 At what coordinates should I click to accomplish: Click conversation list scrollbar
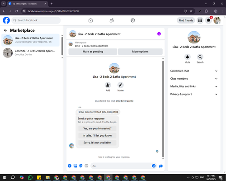click(x=62, y=46)
